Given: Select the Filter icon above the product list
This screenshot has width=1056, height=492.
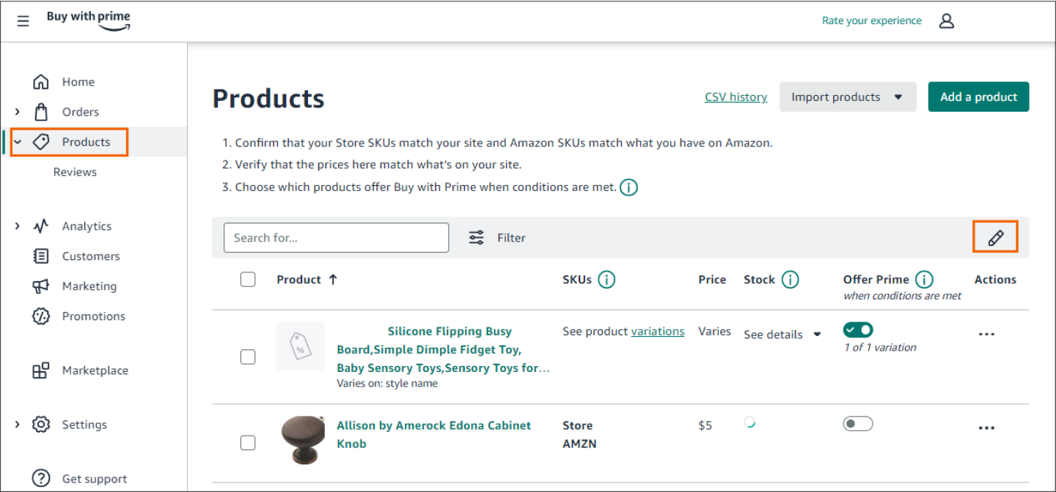Looking at the screenshot, I should click(x=476, y=236).
